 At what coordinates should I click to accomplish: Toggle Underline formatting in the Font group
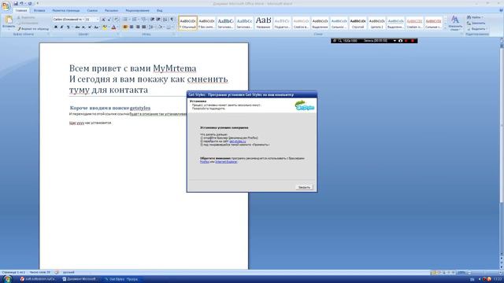(69, 28)
